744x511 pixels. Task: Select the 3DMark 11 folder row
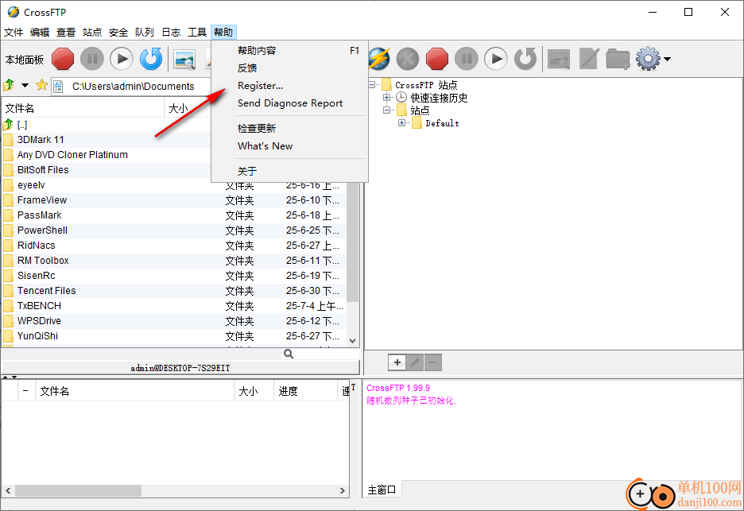pyautogui.click(x=107, y=140)
